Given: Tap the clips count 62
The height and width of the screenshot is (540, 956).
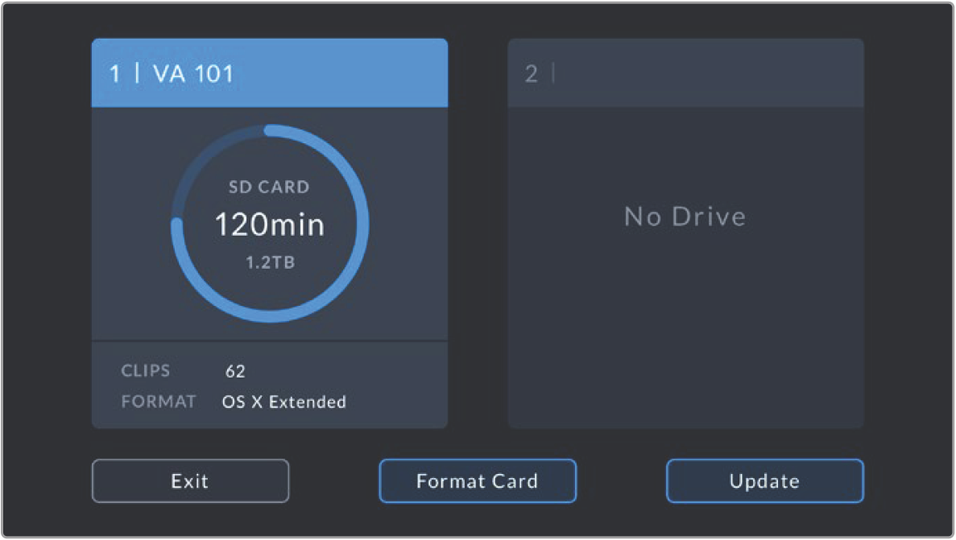Looking at the screenshot, I should click(x=235, y=371).
